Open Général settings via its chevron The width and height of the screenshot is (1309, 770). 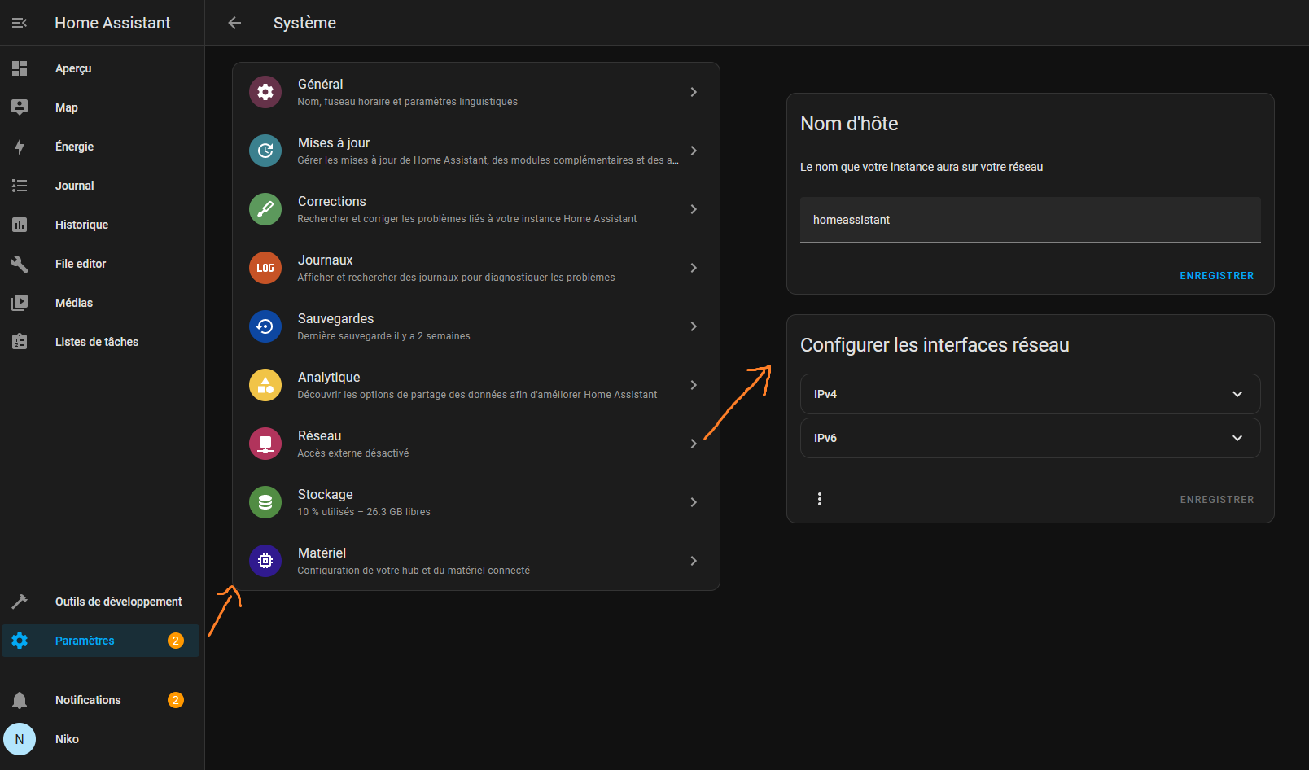pos(694,92)
